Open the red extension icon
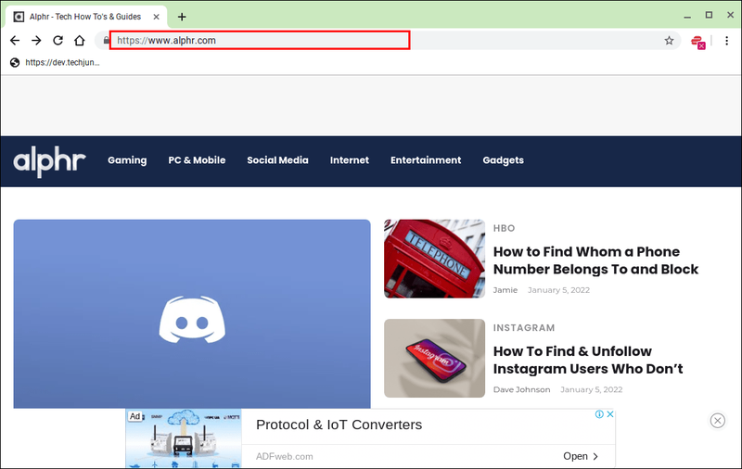The height and width of the screenshot is (469, 742). point(698,42)
